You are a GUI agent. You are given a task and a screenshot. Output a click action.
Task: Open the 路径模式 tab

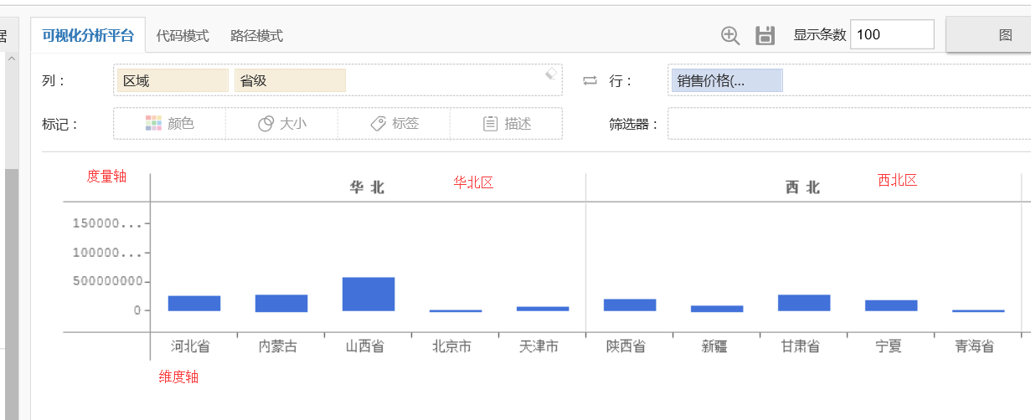256,35
